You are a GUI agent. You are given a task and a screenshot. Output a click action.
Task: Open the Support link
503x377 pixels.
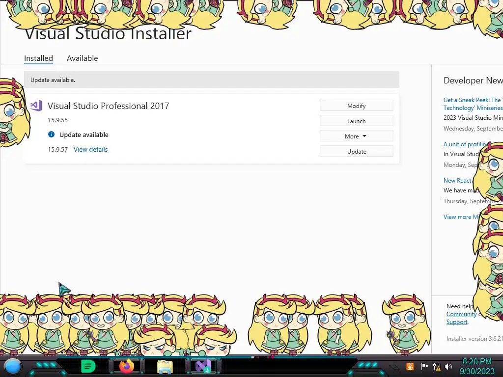(457, 322)
